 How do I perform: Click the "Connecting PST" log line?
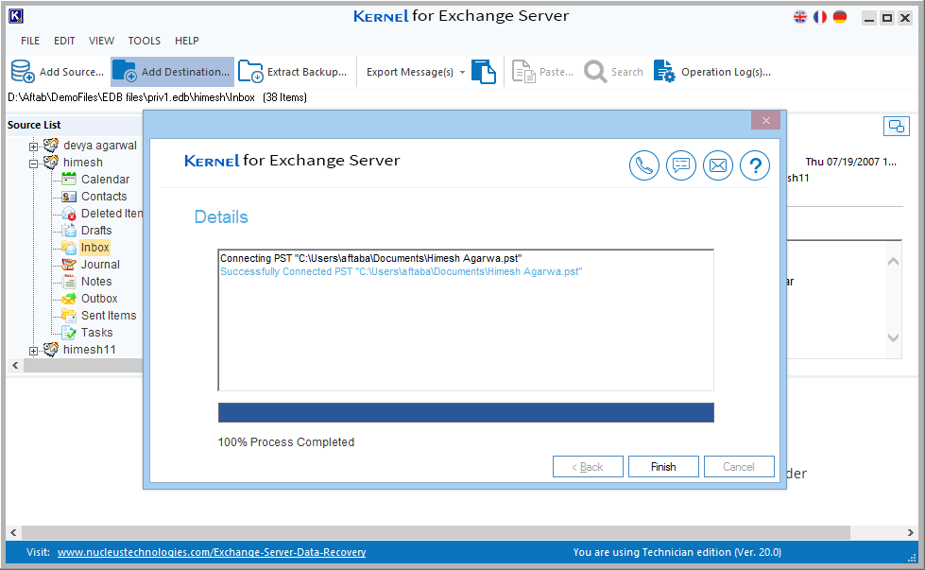pyautogui.click(x=371, y=258)
